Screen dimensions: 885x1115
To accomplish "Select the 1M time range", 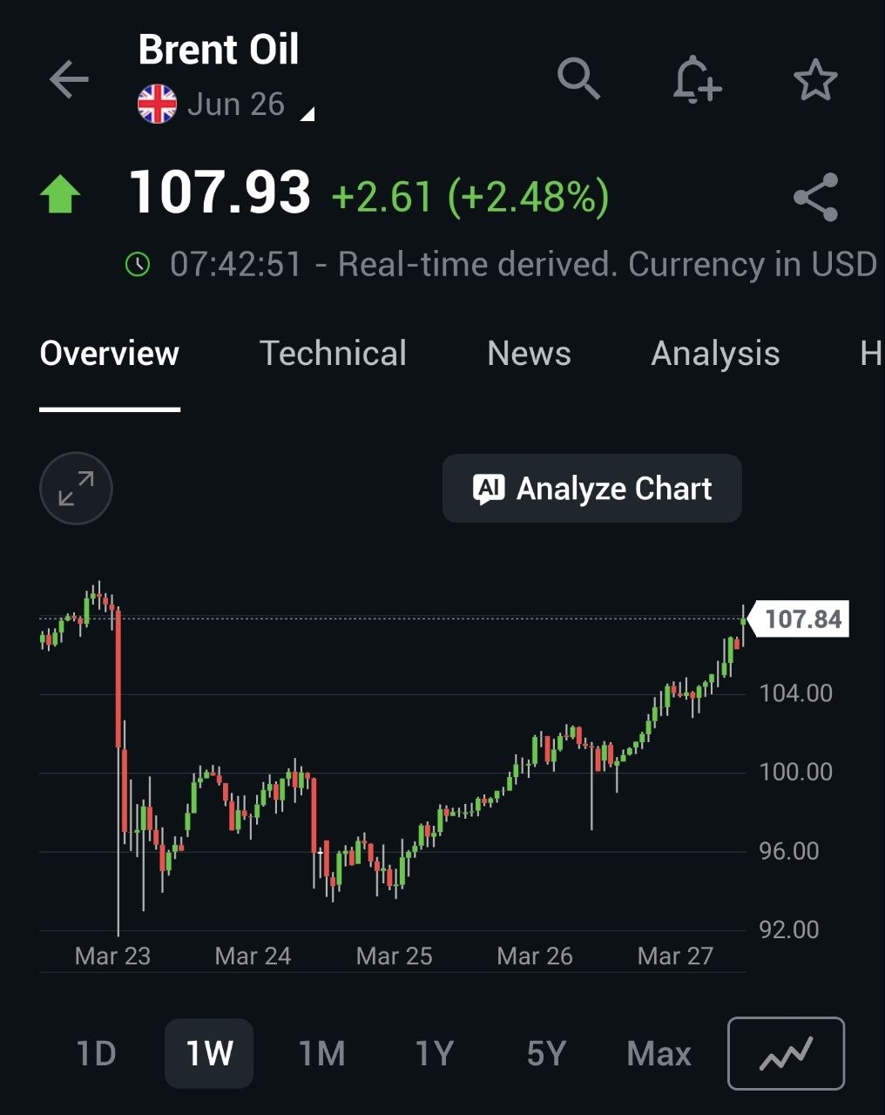I will coord(321,1054).
